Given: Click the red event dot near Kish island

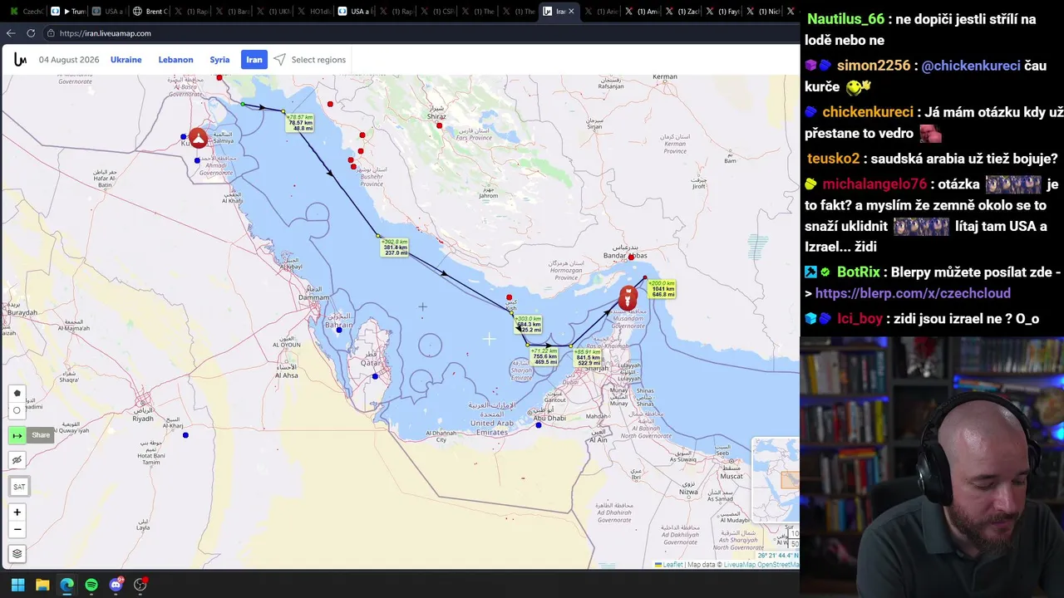Looking at the screenshot, I should [509, 297].
